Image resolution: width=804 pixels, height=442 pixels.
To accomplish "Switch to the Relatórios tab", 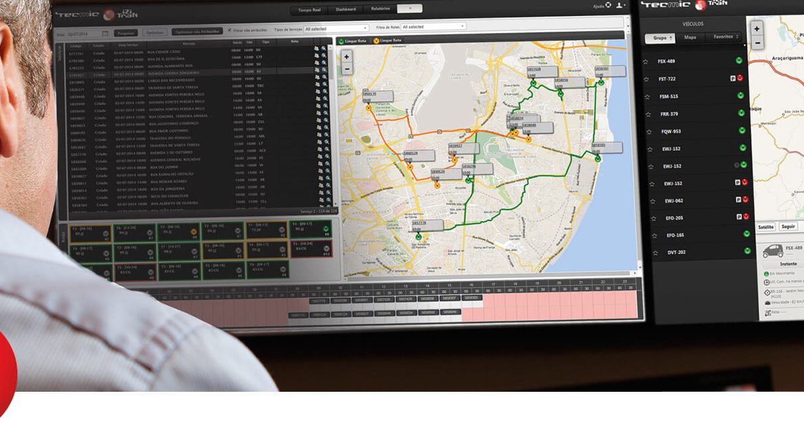I will pos(380,9).
